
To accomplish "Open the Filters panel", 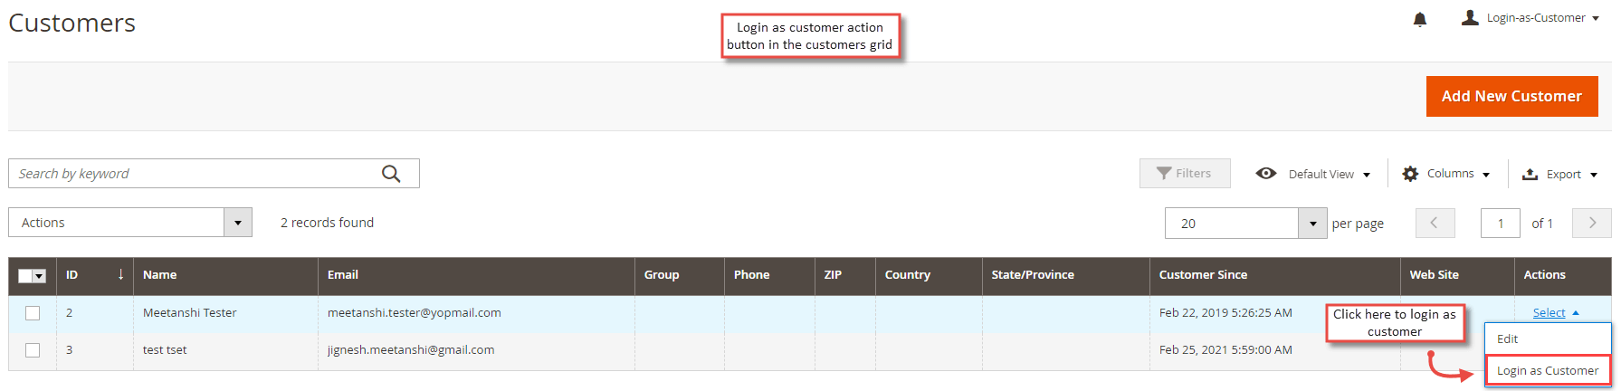I will point(1185,174).
